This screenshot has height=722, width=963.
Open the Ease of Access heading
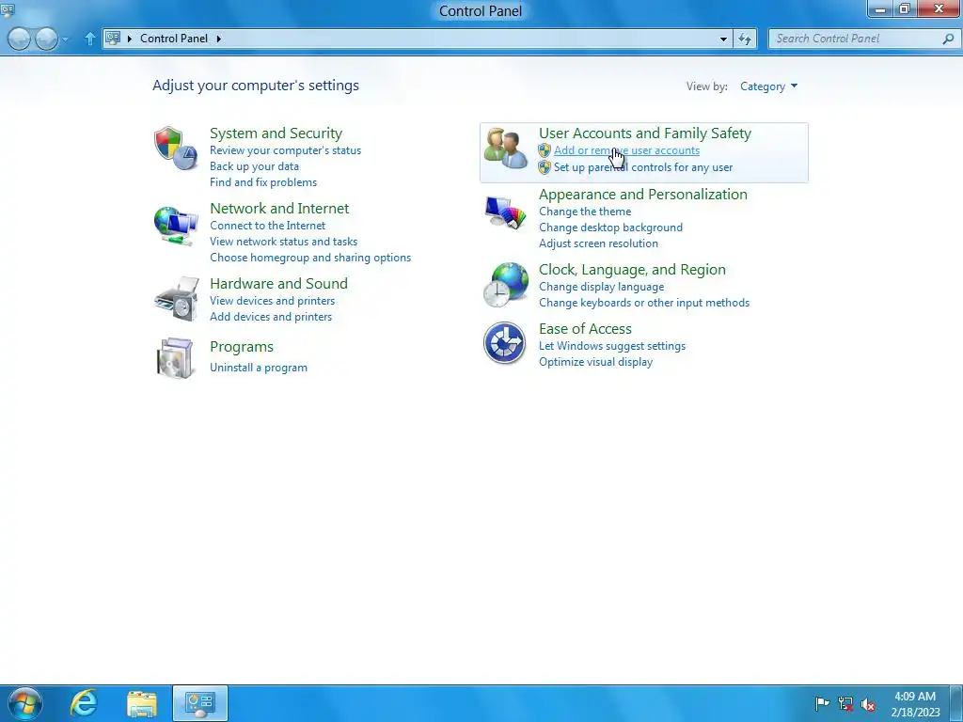pyautogui.click(x=585, y=329)
